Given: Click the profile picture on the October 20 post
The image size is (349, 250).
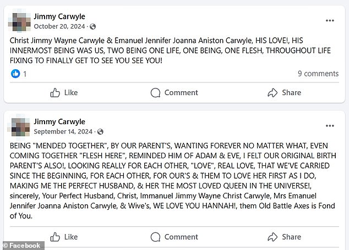Looking at the screenshot, I should click(18, 21).
